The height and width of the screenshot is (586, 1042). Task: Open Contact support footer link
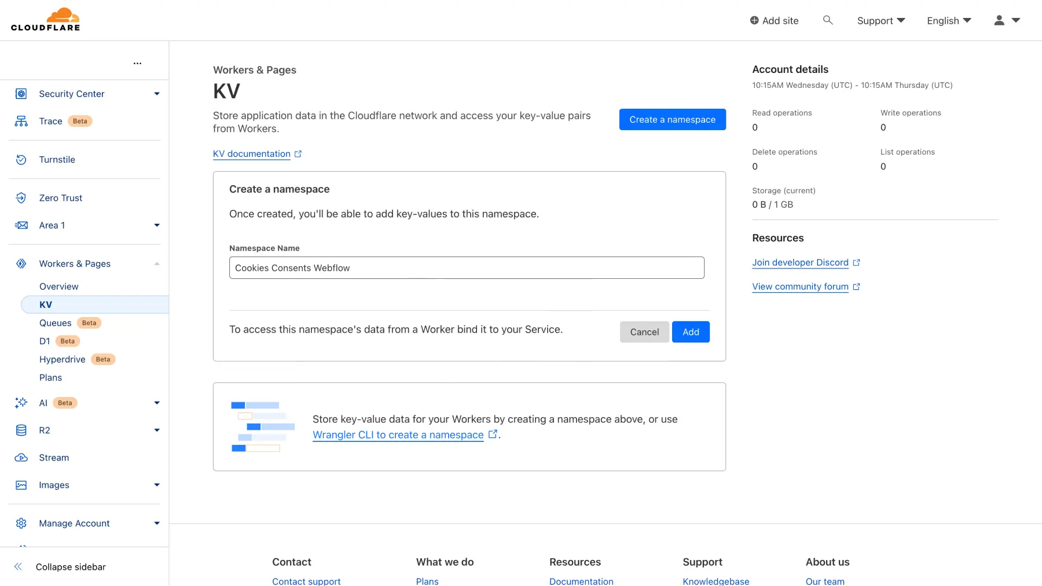click(306, 581)
